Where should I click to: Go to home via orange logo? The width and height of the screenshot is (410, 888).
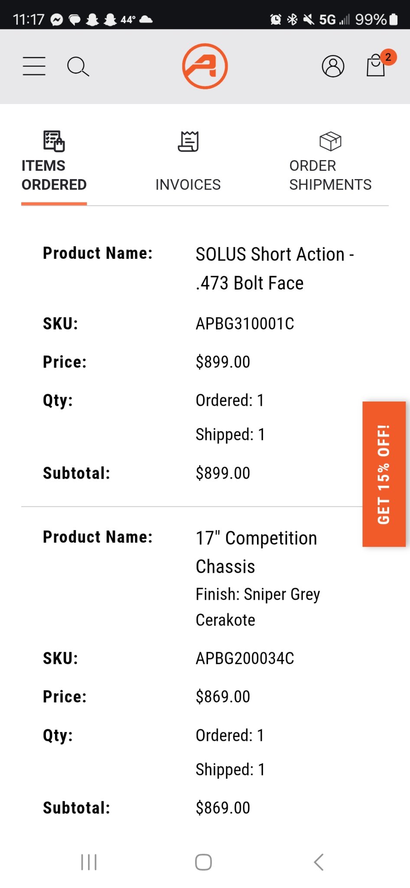[205, 66]
